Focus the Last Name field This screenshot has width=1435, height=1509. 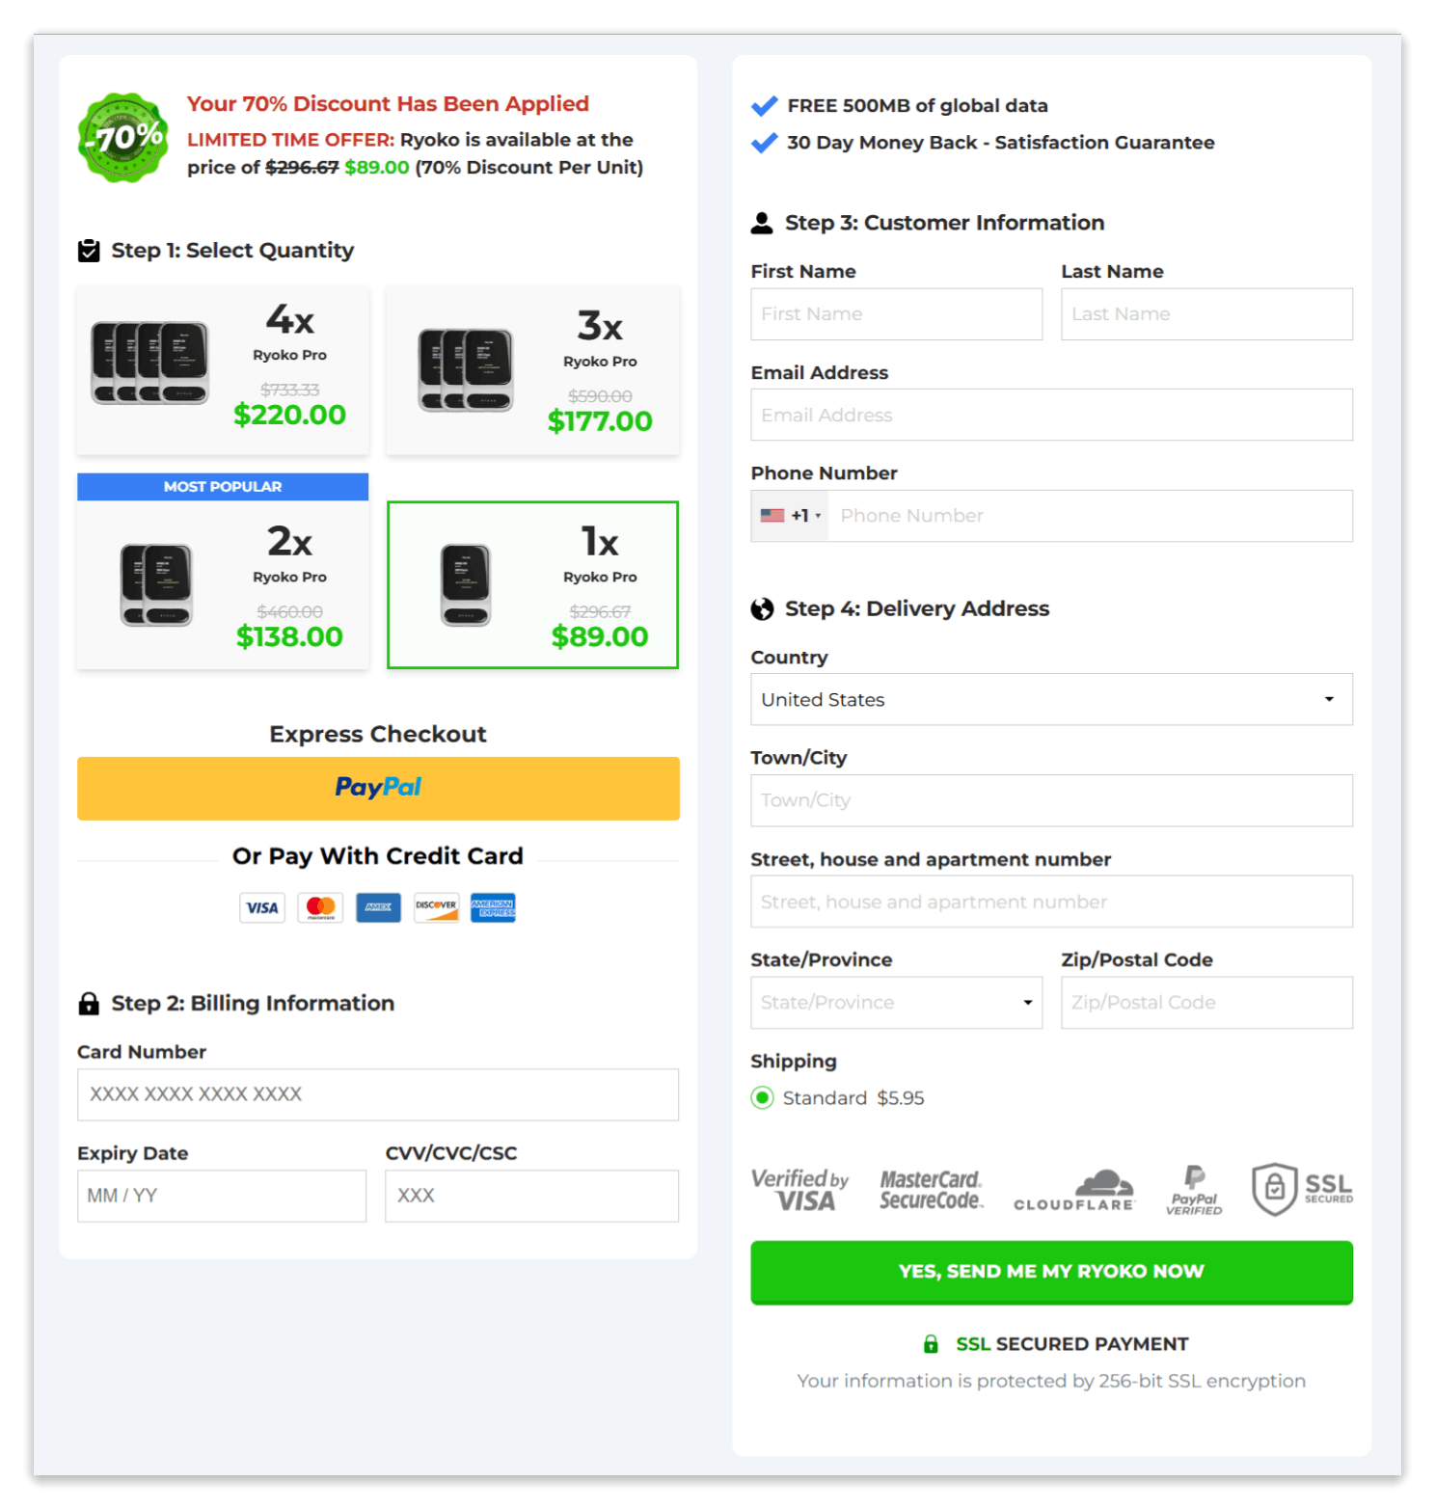[1206, 313]
